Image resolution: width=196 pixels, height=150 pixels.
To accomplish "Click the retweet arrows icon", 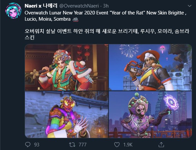I will [x=72, y=145].
